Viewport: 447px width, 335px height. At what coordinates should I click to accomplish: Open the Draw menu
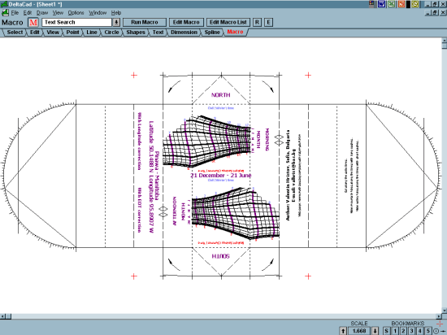tap(42, 13)
